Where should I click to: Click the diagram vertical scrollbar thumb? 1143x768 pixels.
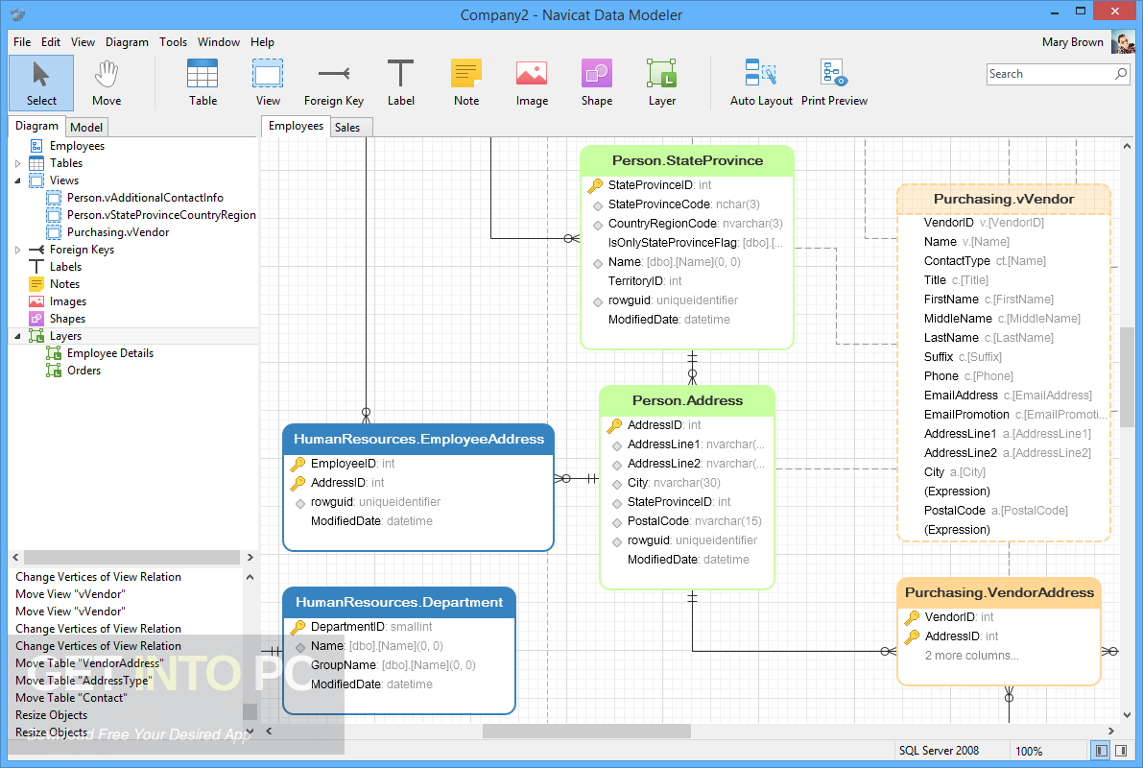click(1127, 378)
